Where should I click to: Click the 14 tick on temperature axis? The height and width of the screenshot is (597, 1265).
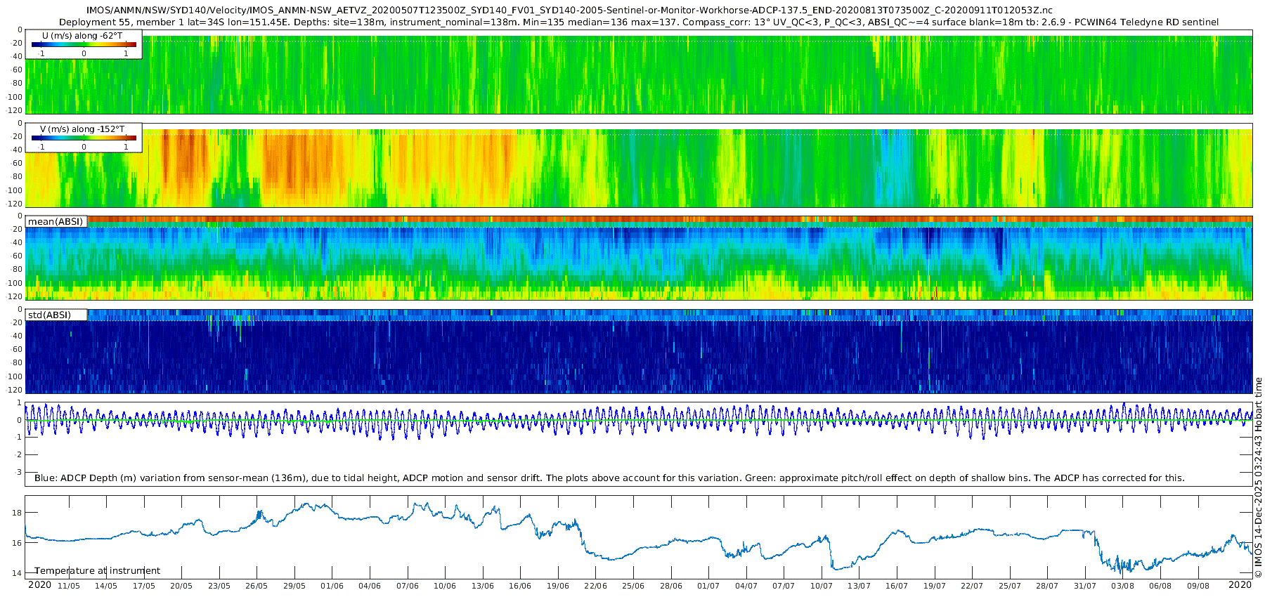pos(17,573)
